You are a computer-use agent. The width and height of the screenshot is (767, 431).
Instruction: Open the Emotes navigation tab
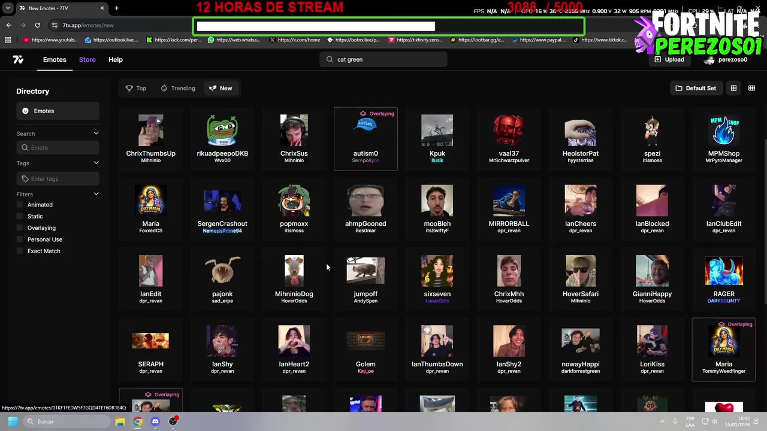point(55,59)
